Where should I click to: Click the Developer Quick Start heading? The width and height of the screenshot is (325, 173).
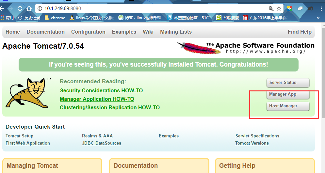pyautogui.click(x=35, y=127)
